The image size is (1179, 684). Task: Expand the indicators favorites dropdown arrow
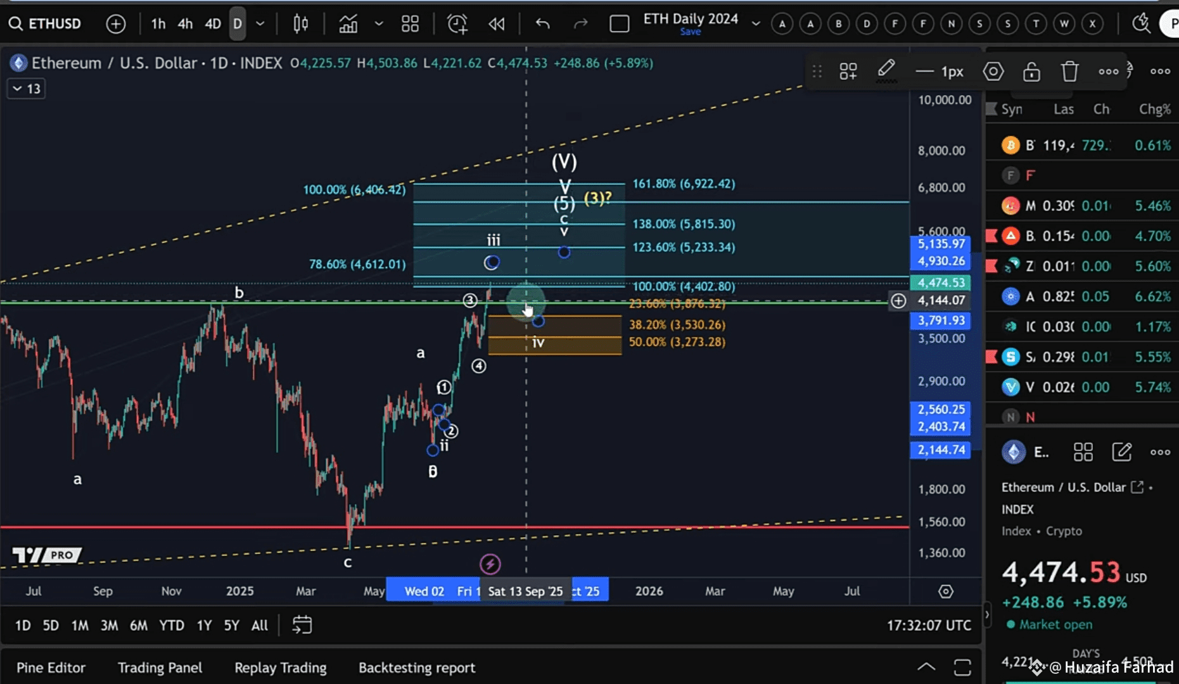click(379, 24)
